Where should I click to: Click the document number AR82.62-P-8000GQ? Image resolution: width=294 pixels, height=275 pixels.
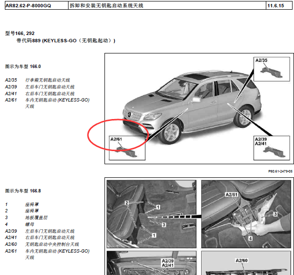[28, 6]
